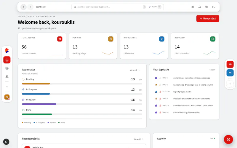This screenshot has height=148, width=237.
Task: Click the BugBoard logo in the sidebar
Action: (7, 51)
